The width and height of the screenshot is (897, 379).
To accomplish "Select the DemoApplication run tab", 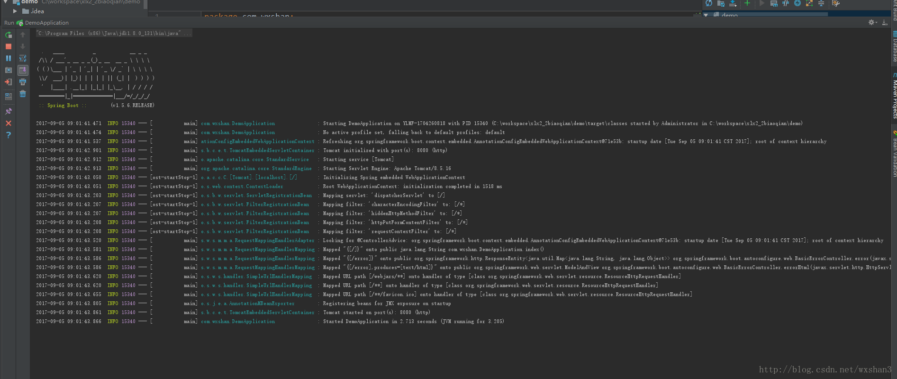I will (x=43, y=23).
